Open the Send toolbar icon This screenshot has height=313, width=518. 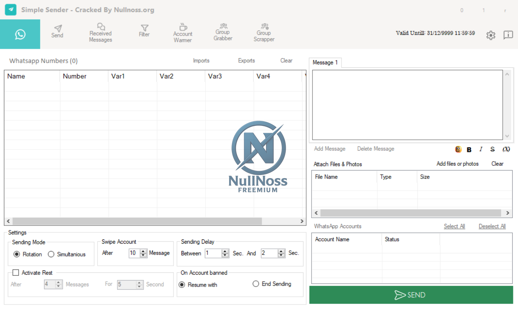(x=57, y=31)
